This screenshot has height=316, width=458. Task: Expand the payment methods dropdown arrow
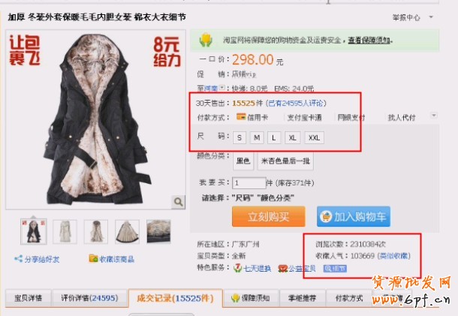tap(434, 116)
